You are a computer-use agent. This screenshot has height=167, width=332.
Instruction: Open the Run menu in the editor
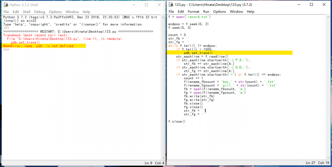tap(206, 12)
